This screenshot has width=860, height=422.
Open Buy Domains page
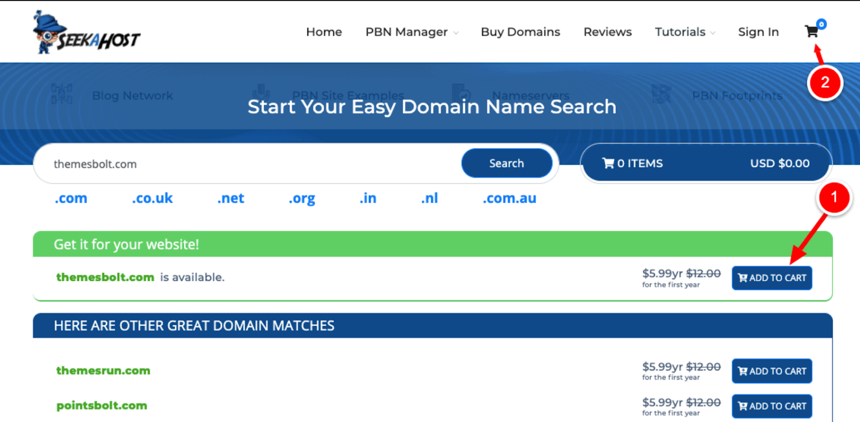pyautogui.click(x=520, y=32)
